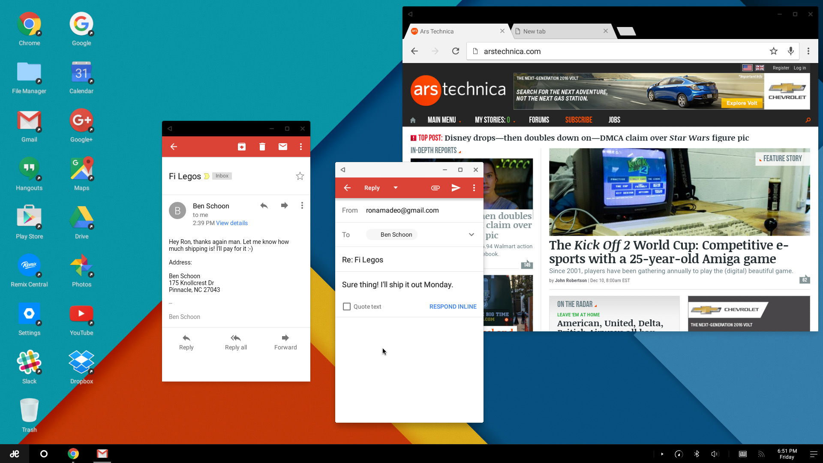This screenshot has width=823, height=463.
Task: Click the Archive icon in email toolbar
Action: 241,147
